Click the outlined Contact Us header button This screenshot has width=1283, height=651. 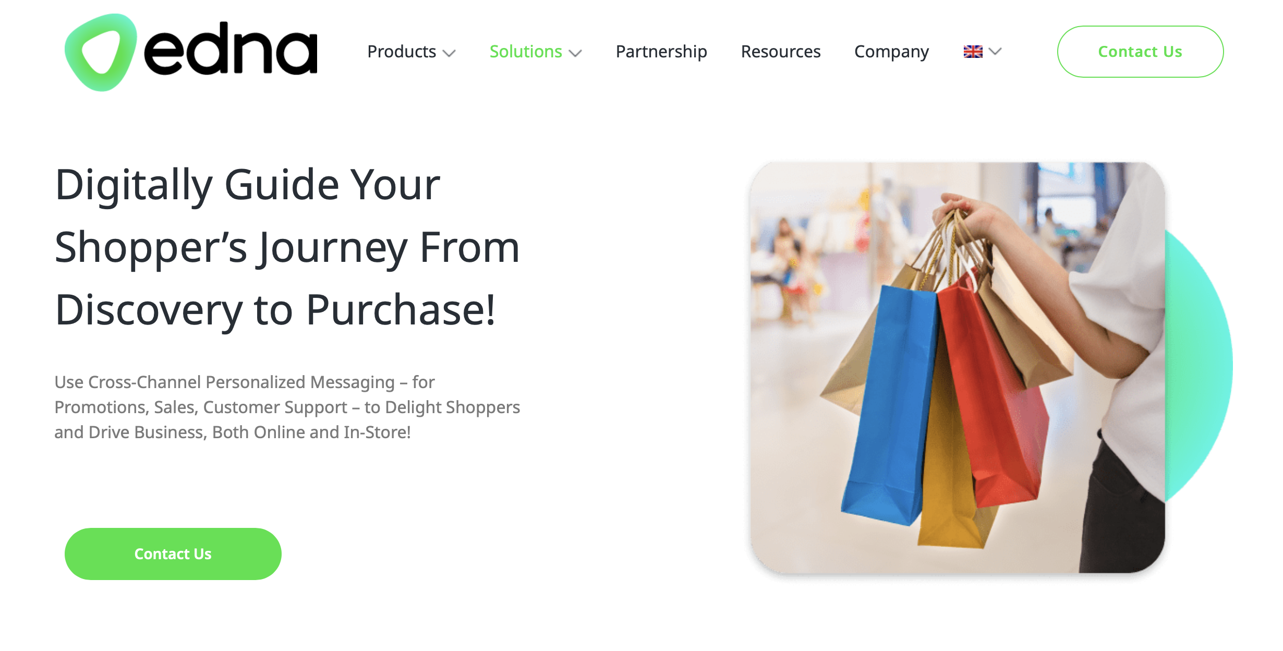(x=1140, y=52)
